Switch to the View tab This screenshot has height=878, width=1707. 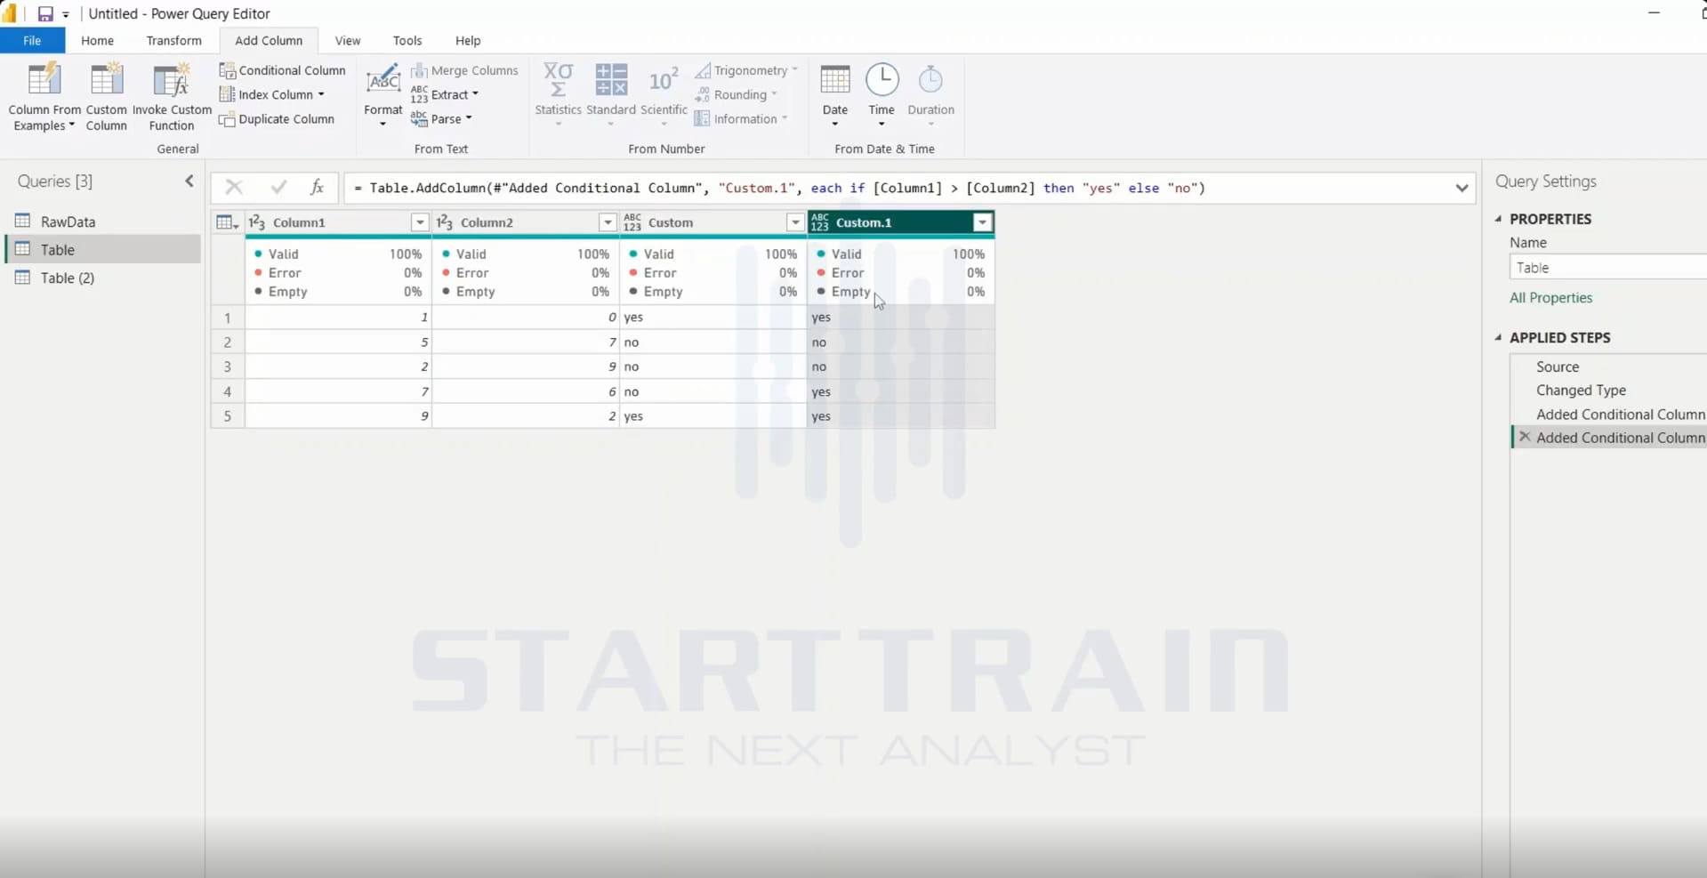click(348, 41)
